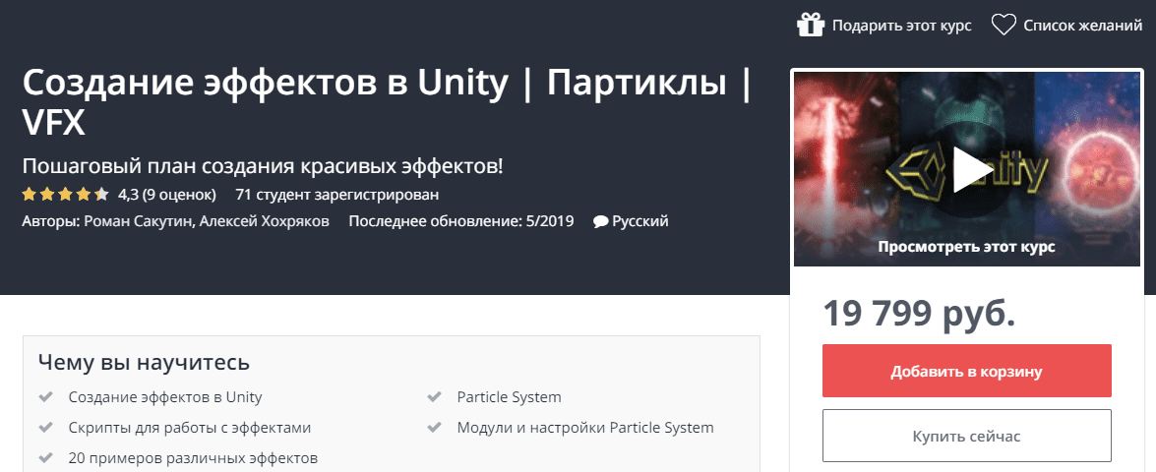
Task: Click the wishlist heart icon
Action: pos(1003,25)
